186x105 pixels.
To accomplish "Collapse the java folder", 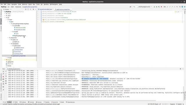I will pos(8,22).
